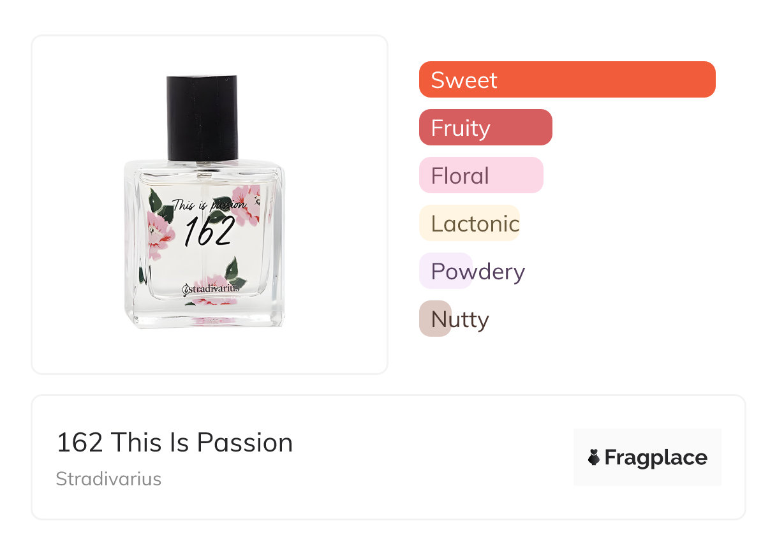
Task: Select the pink Floral accord bar
Action: [x=480, y=175]
